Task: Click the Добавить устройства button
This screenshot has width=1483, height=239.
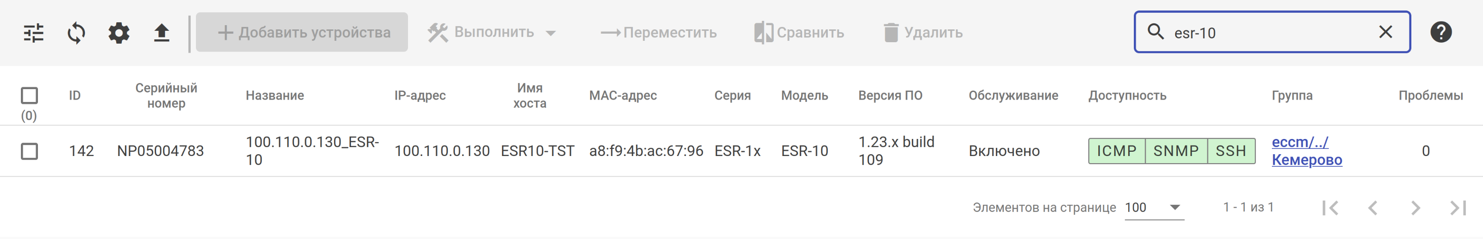Action: pos(302,33)
